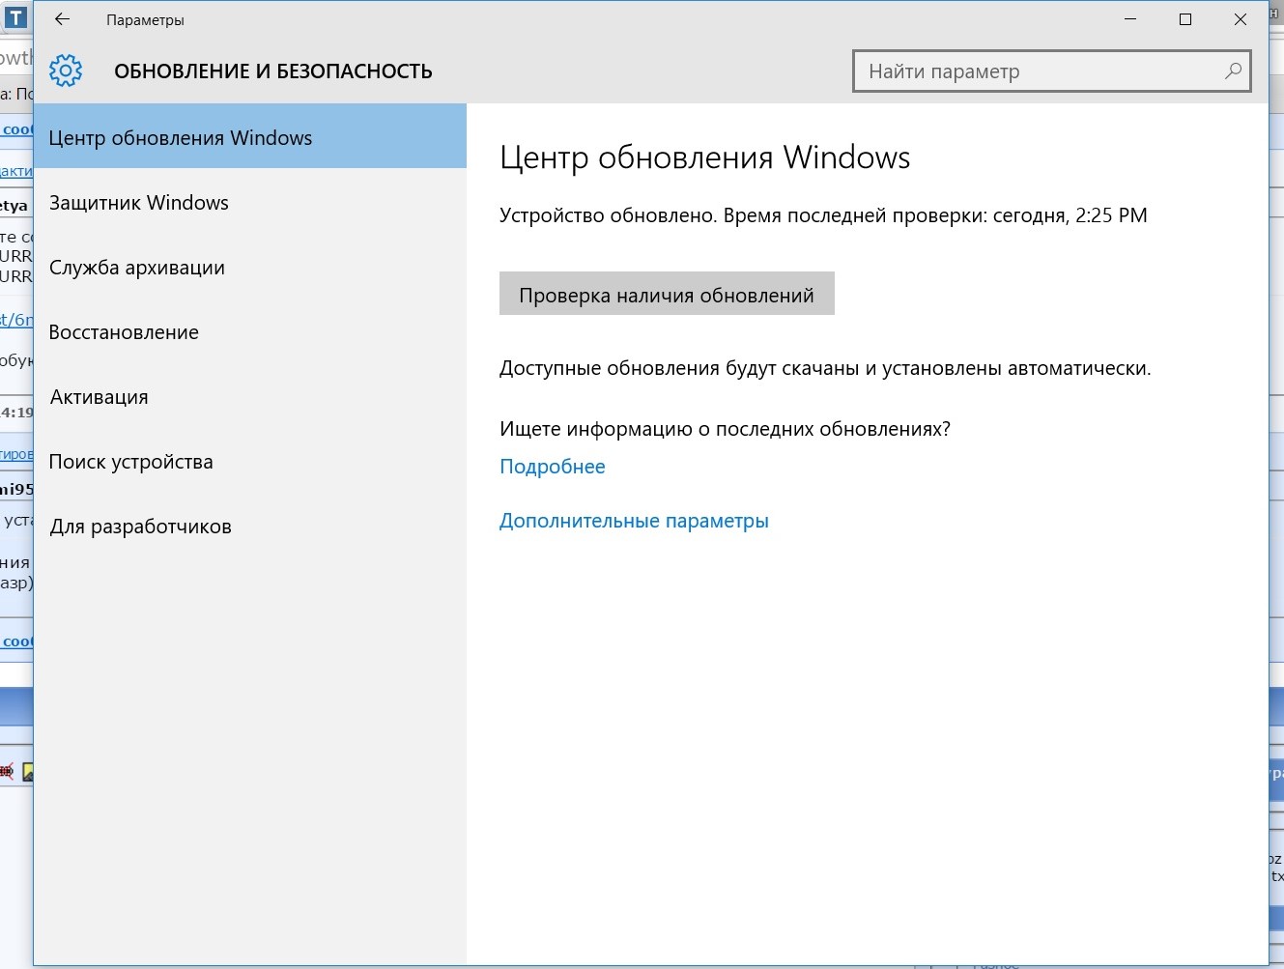Select Поиск устройства in the sidebar
The height and width of the screenshot is (969, 1284).
tap(250, 462)
